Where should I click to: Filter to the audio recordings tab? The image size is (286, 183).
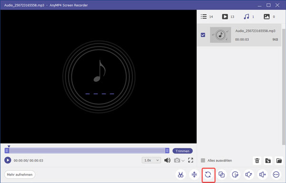click(x=249, y=17)
